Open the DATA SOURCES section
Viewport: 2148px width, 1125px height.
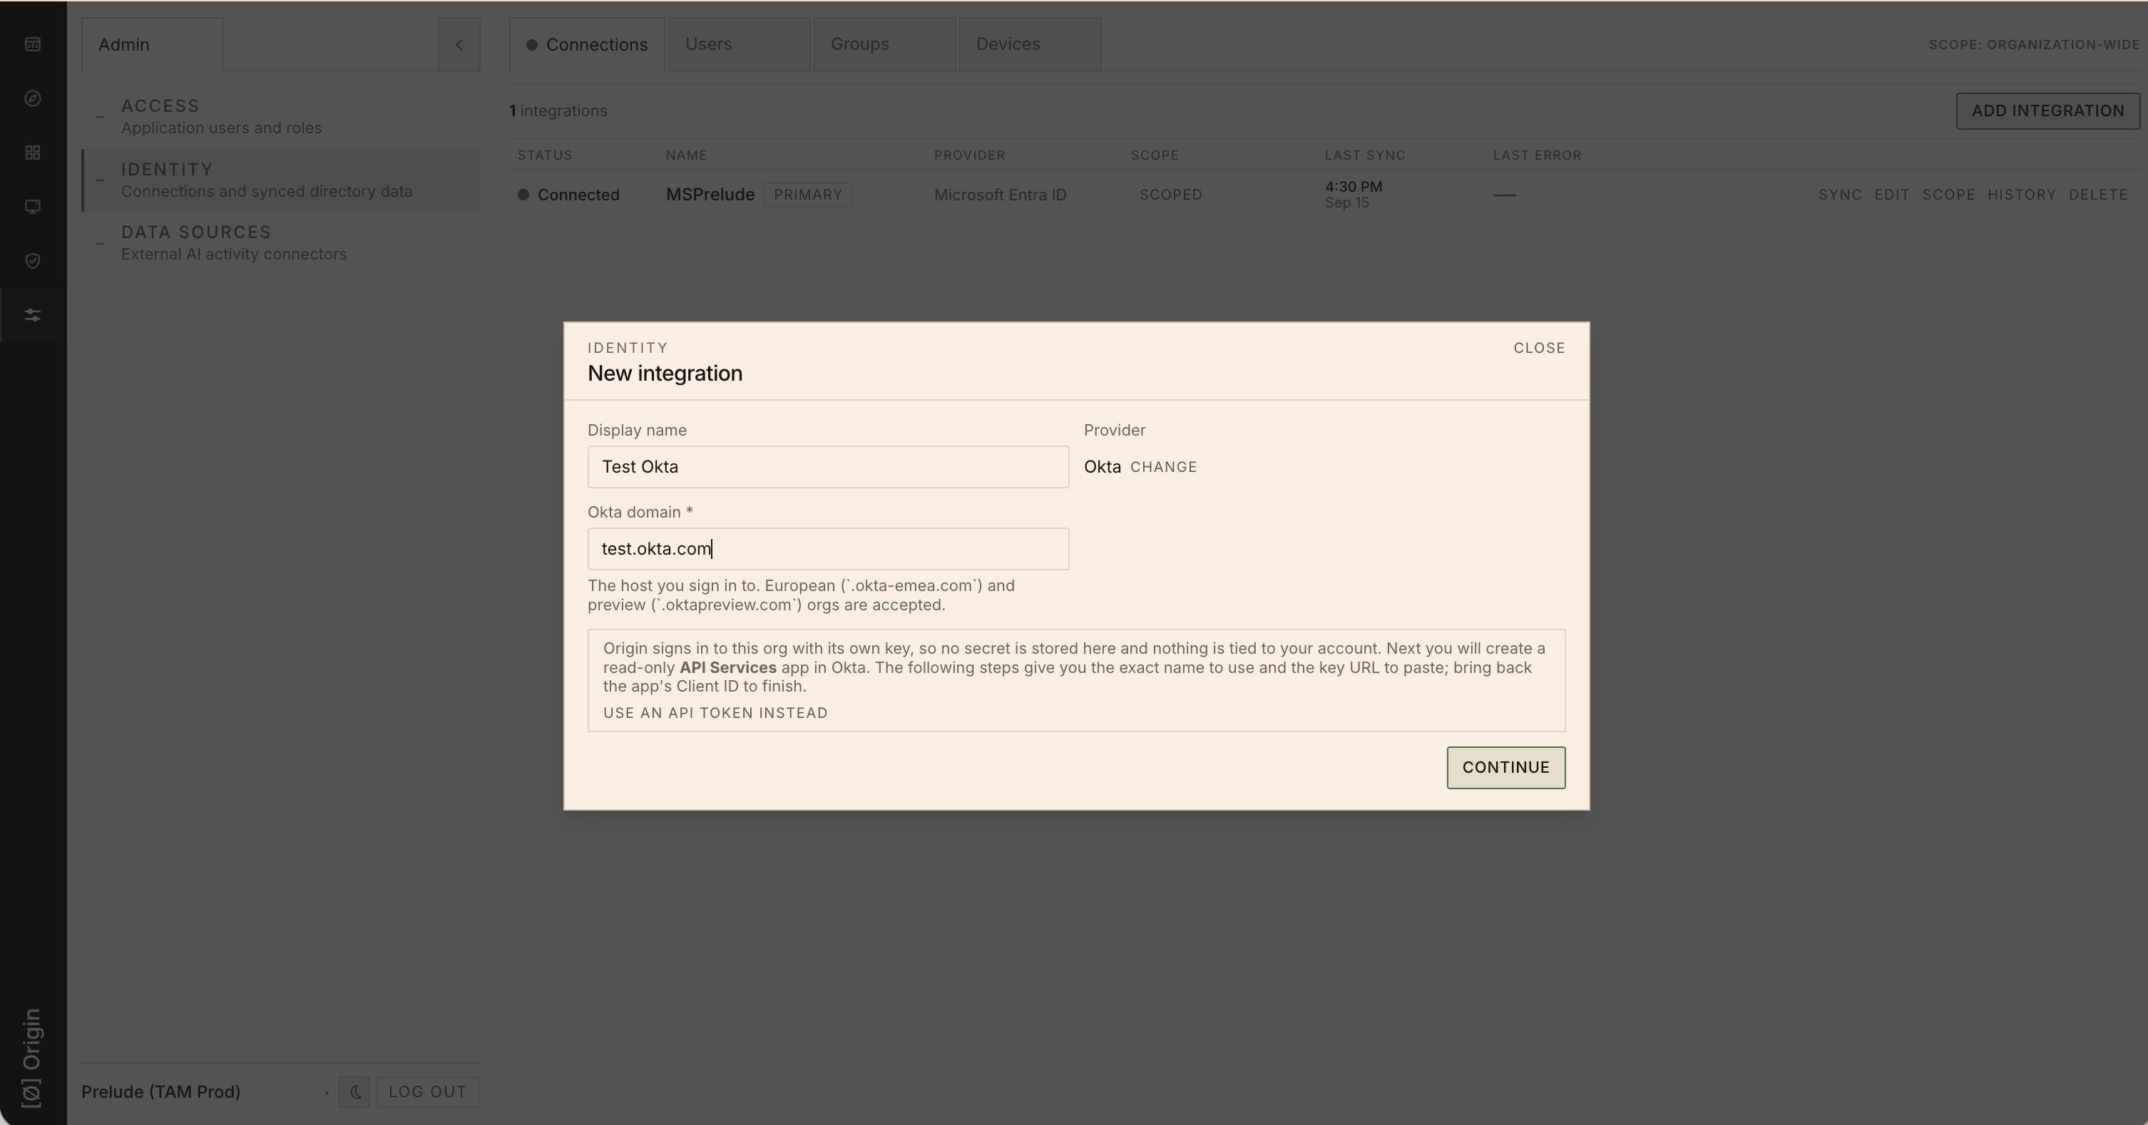281,242
